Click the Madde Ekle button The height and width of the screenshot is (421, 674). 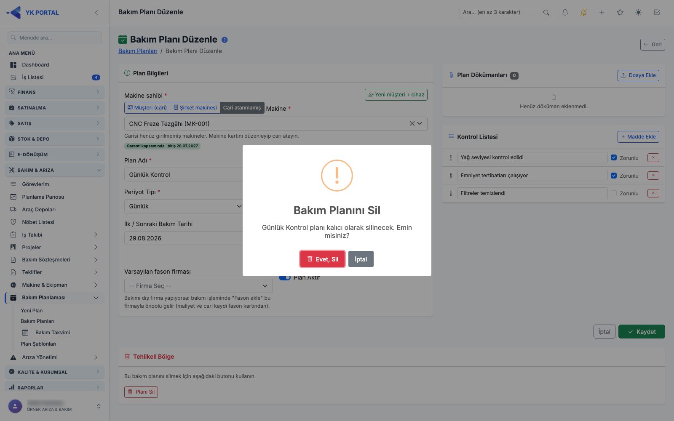click(x=638, y=137)
